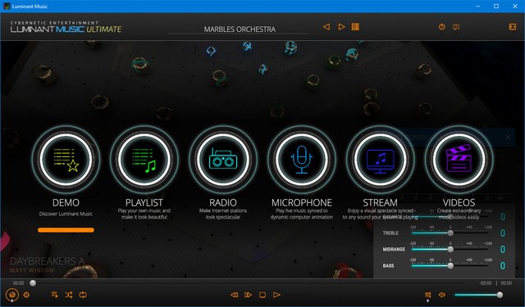
Task: Adjust the Treble slider
Action: 450,233
